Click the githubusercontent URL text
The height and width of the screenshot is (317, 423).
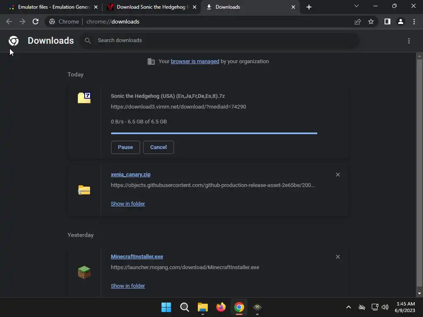(213, 185)
